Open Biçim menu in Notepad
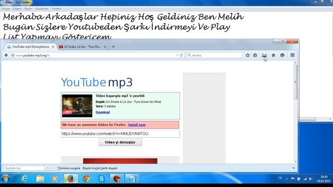 click(x=28, y=9)
